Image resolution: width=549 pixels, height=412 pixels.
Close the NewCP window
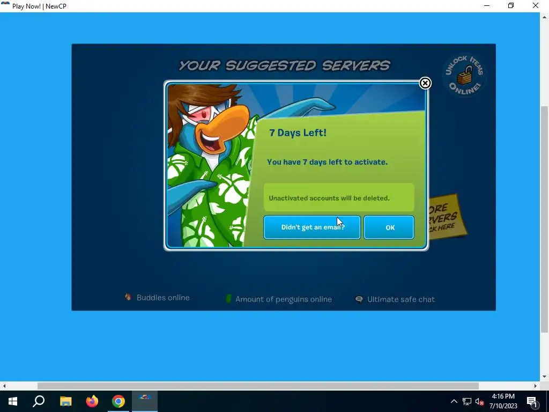click(x=536, y=5)
